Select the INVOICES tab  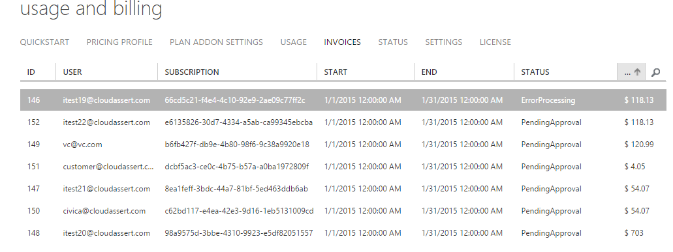(342, 42)
